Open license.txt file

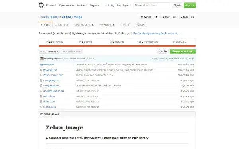click(x=49, y=102)
